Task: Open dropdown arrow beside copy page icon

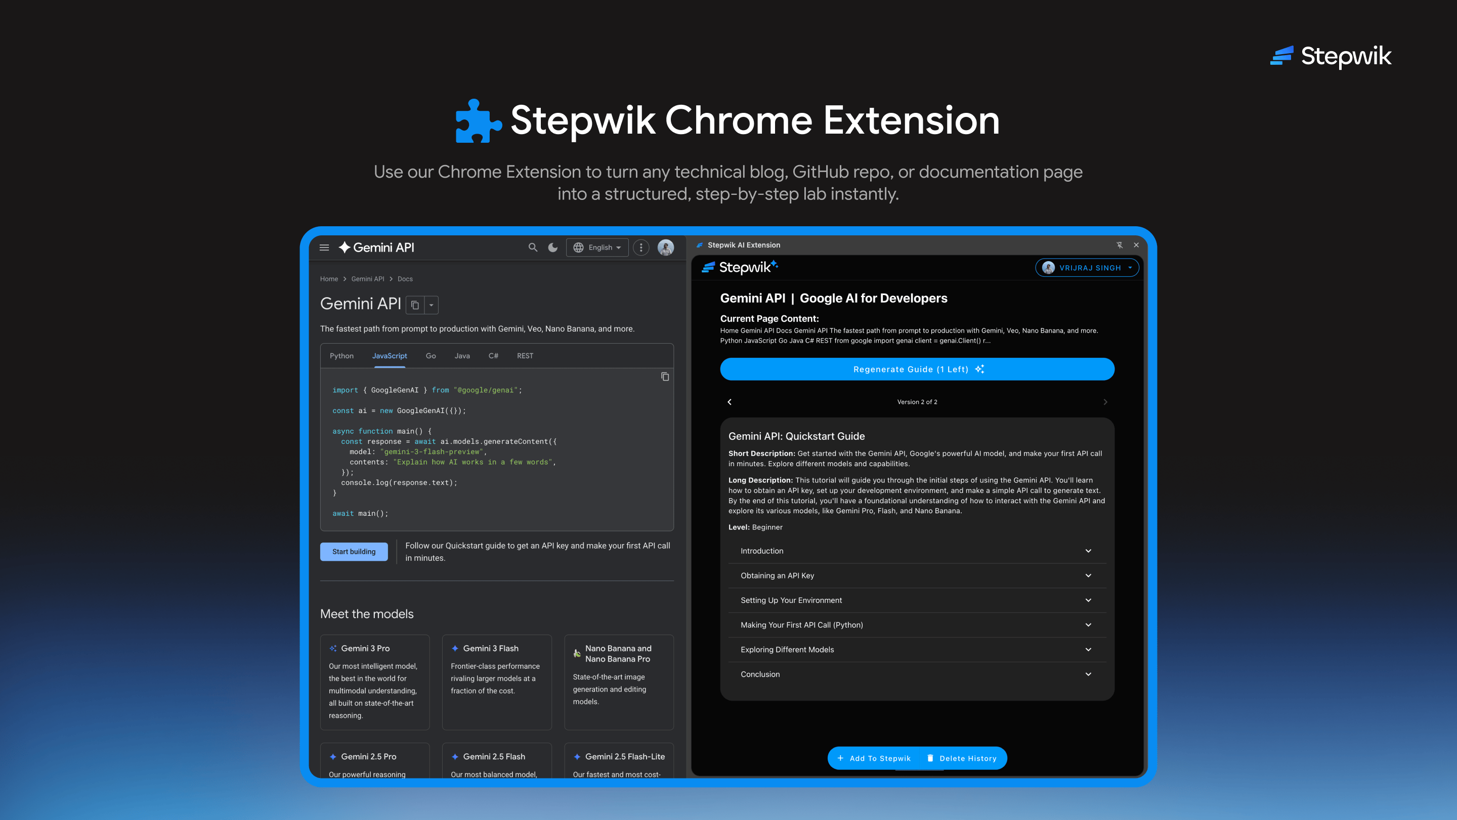Action: 432,305
